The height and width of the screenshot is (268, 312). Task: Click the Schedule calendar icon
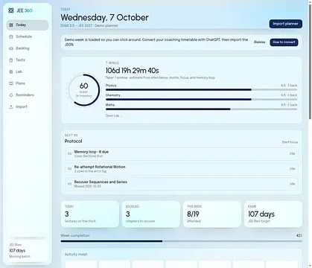click(11, 36)
